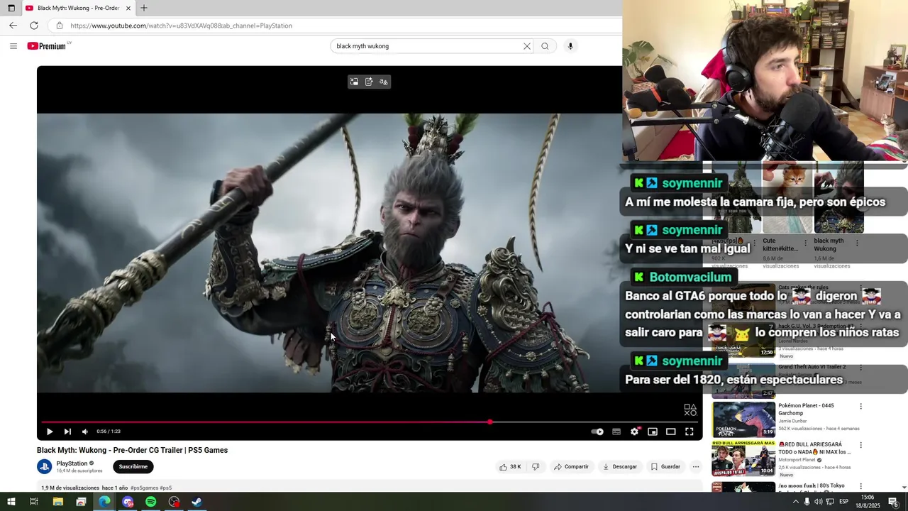Open the Pokémon Planet - 0445 Garchomp title
This screenshot has height=511, width=908.
tap(807, 409)
